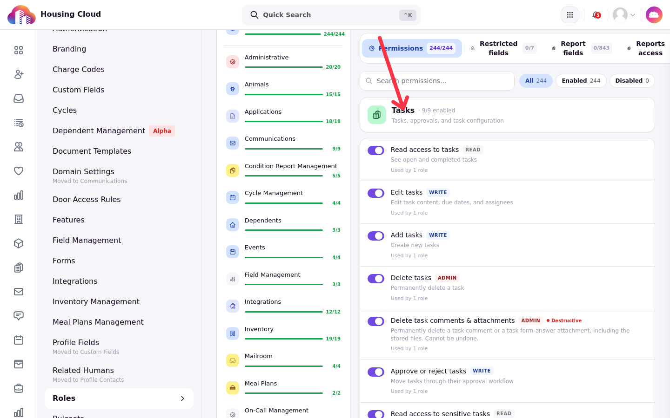
Task: Click the people group icon in sidebar
Action: pos(19,147)
